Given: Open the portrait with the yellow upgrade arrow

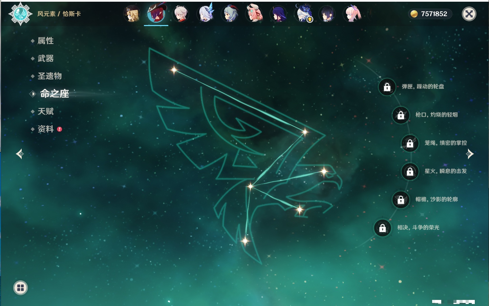Looking at the screenshot, I should [303, 14].
